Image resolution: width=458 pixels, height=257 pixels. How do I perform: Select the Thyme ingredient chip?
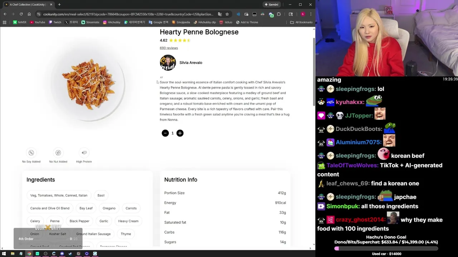(126, 234)
